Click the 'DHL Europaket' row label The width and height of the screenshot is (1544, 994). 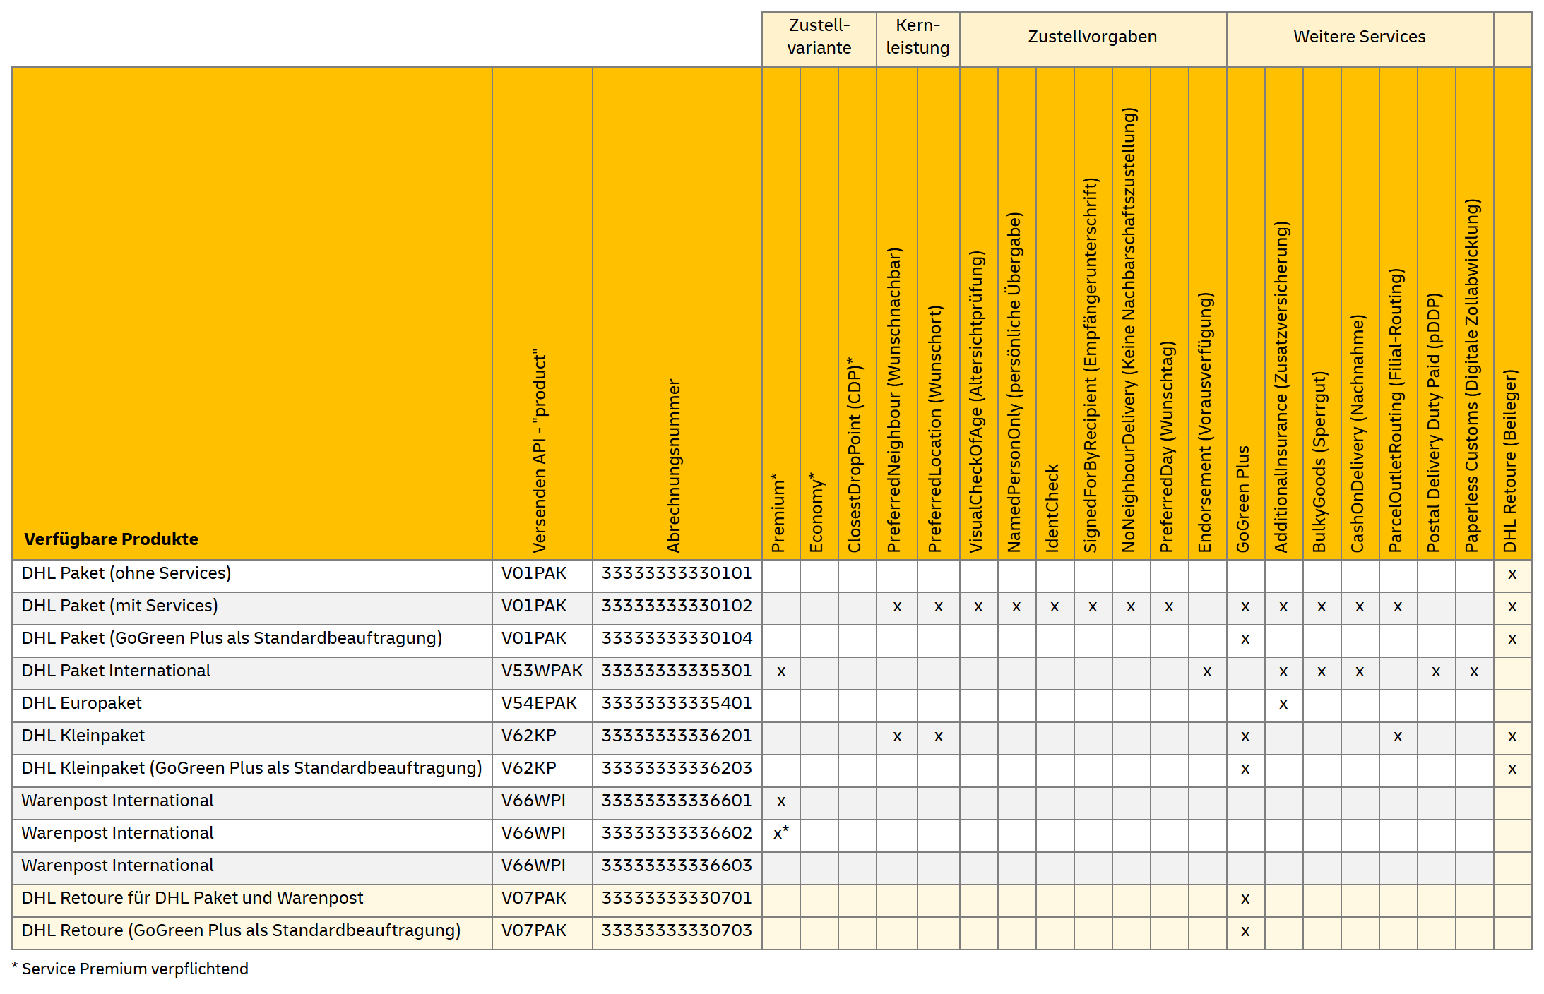click(x=81, y=703)
